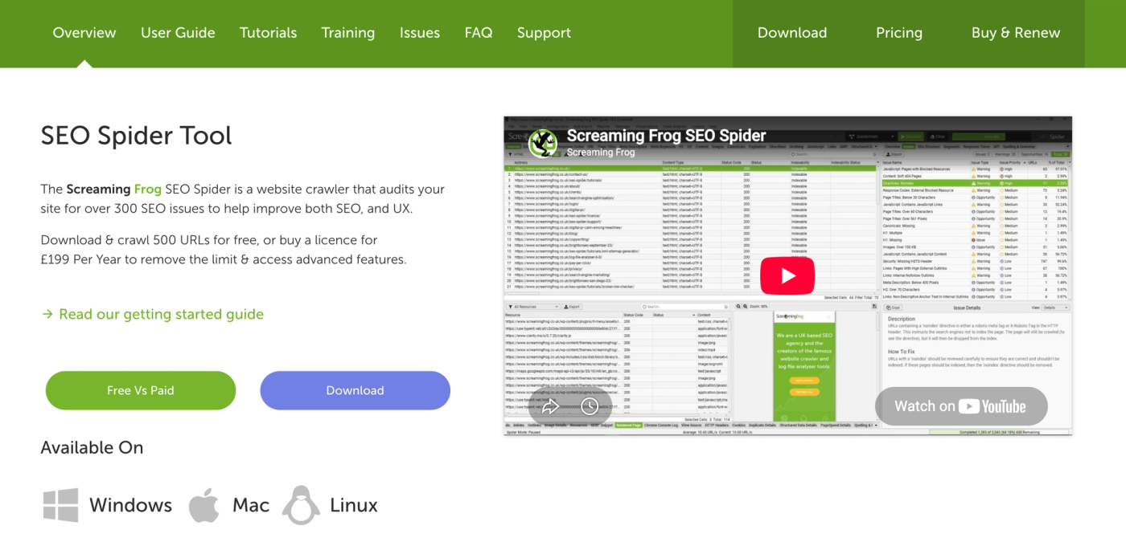Screen dimensions: 1126x546
Task: Play the Screaming Frog SEO Spider video
Action: tap(787, 276)
